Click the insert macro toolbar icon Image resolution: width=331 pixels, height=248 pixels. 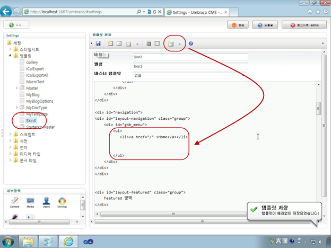point(171,43)
